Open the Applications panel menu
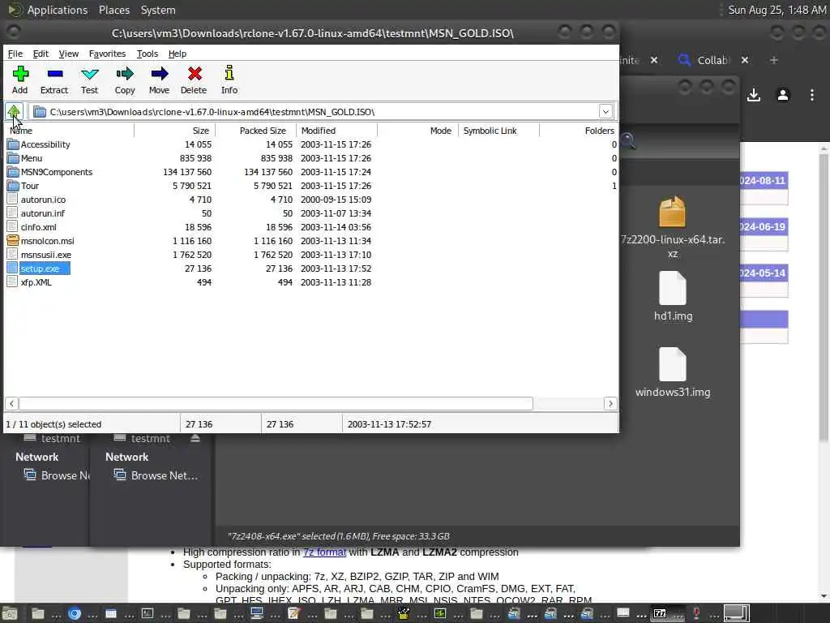 58,10
